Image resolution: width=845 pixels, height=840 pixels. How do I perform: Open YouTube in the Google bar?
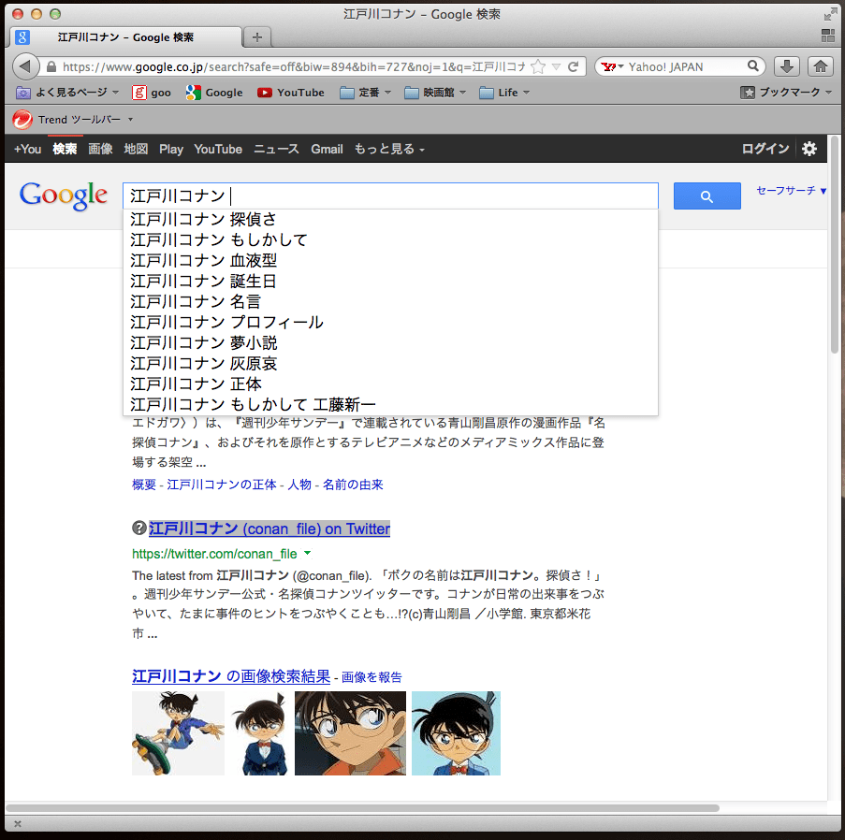218,149
